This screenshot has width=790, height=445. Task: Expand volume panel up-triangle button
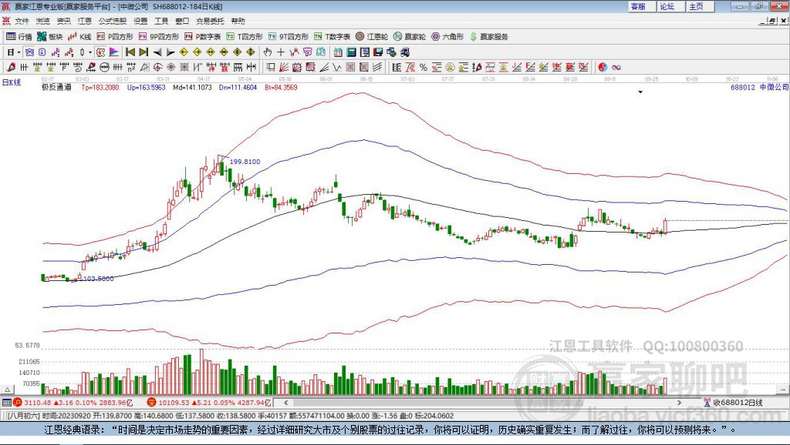coord(8,390)
